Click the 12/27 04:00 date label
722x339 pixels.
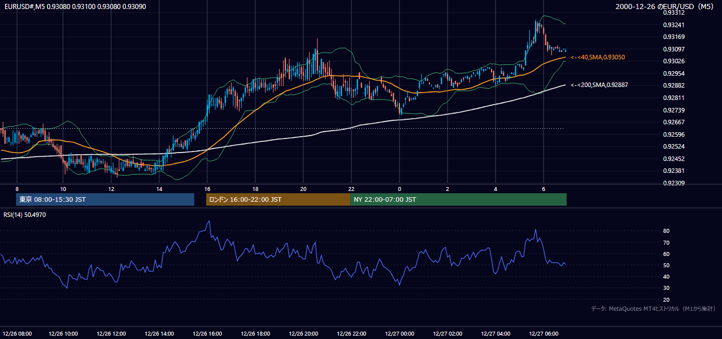click(495, 333)
